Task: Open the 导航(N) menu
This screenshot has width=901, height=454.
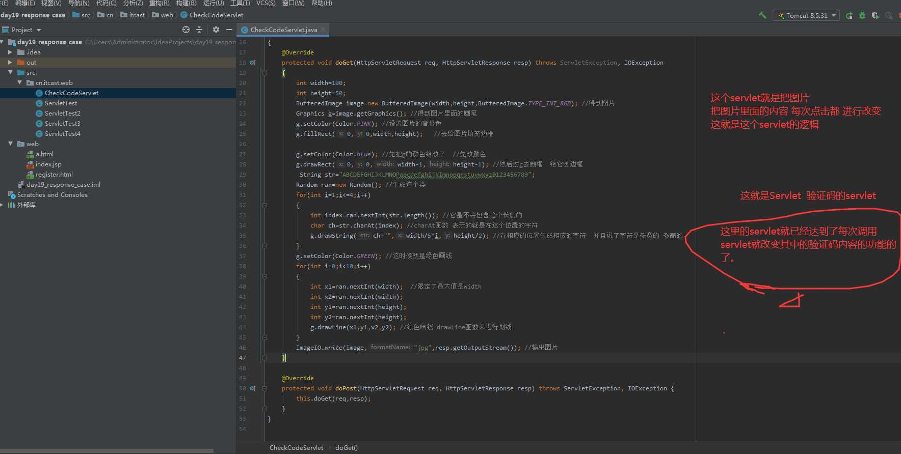Action: (x=78, y=3)
